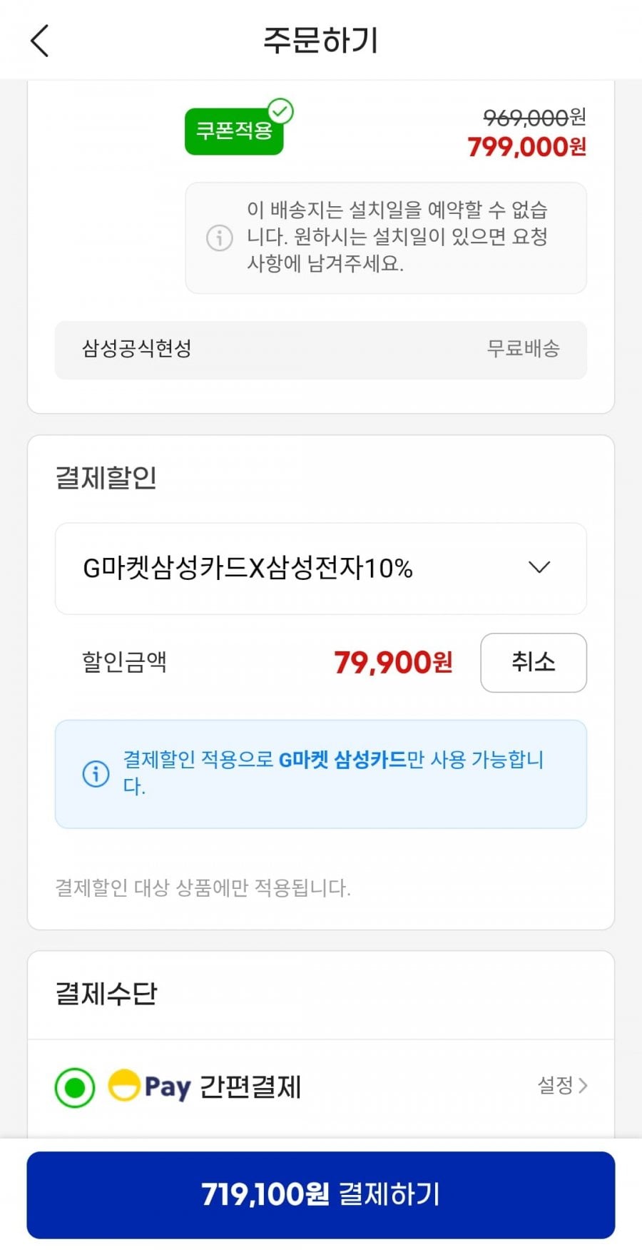
Task: Tap the bold G마켓 삼성카드 text
Action: (x=342, y=760)
